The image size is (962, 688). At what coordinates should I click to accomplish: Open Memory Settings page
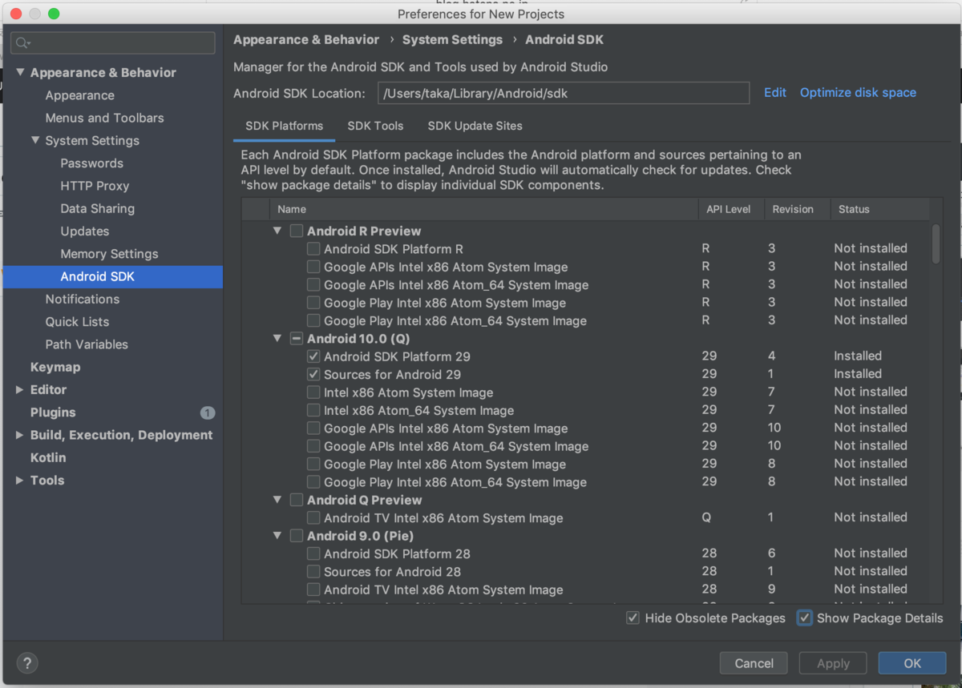(109, 254)
